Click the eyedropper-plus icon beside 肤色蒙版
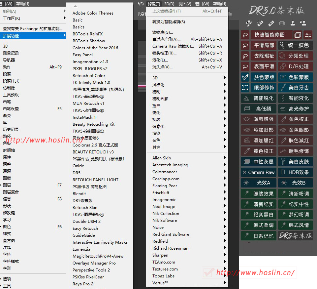317x289 pixels. coord(245,77)
